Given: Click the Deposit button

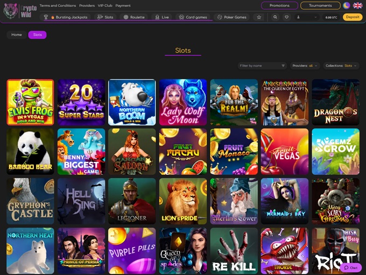Looking at the screenshot, I should pos(352,17).
